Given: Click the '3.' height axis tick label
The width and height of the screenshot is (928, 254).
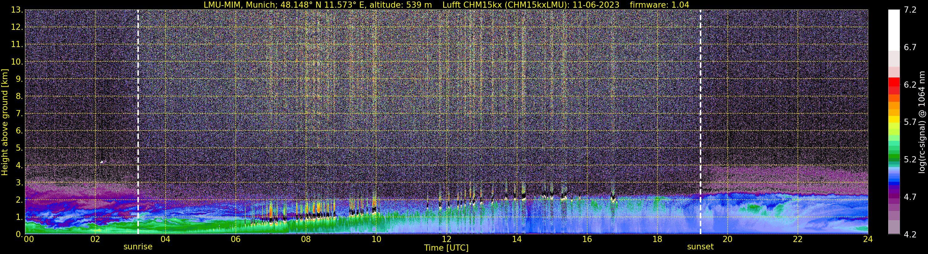Looking at the screenshot, I should point(19,182).
